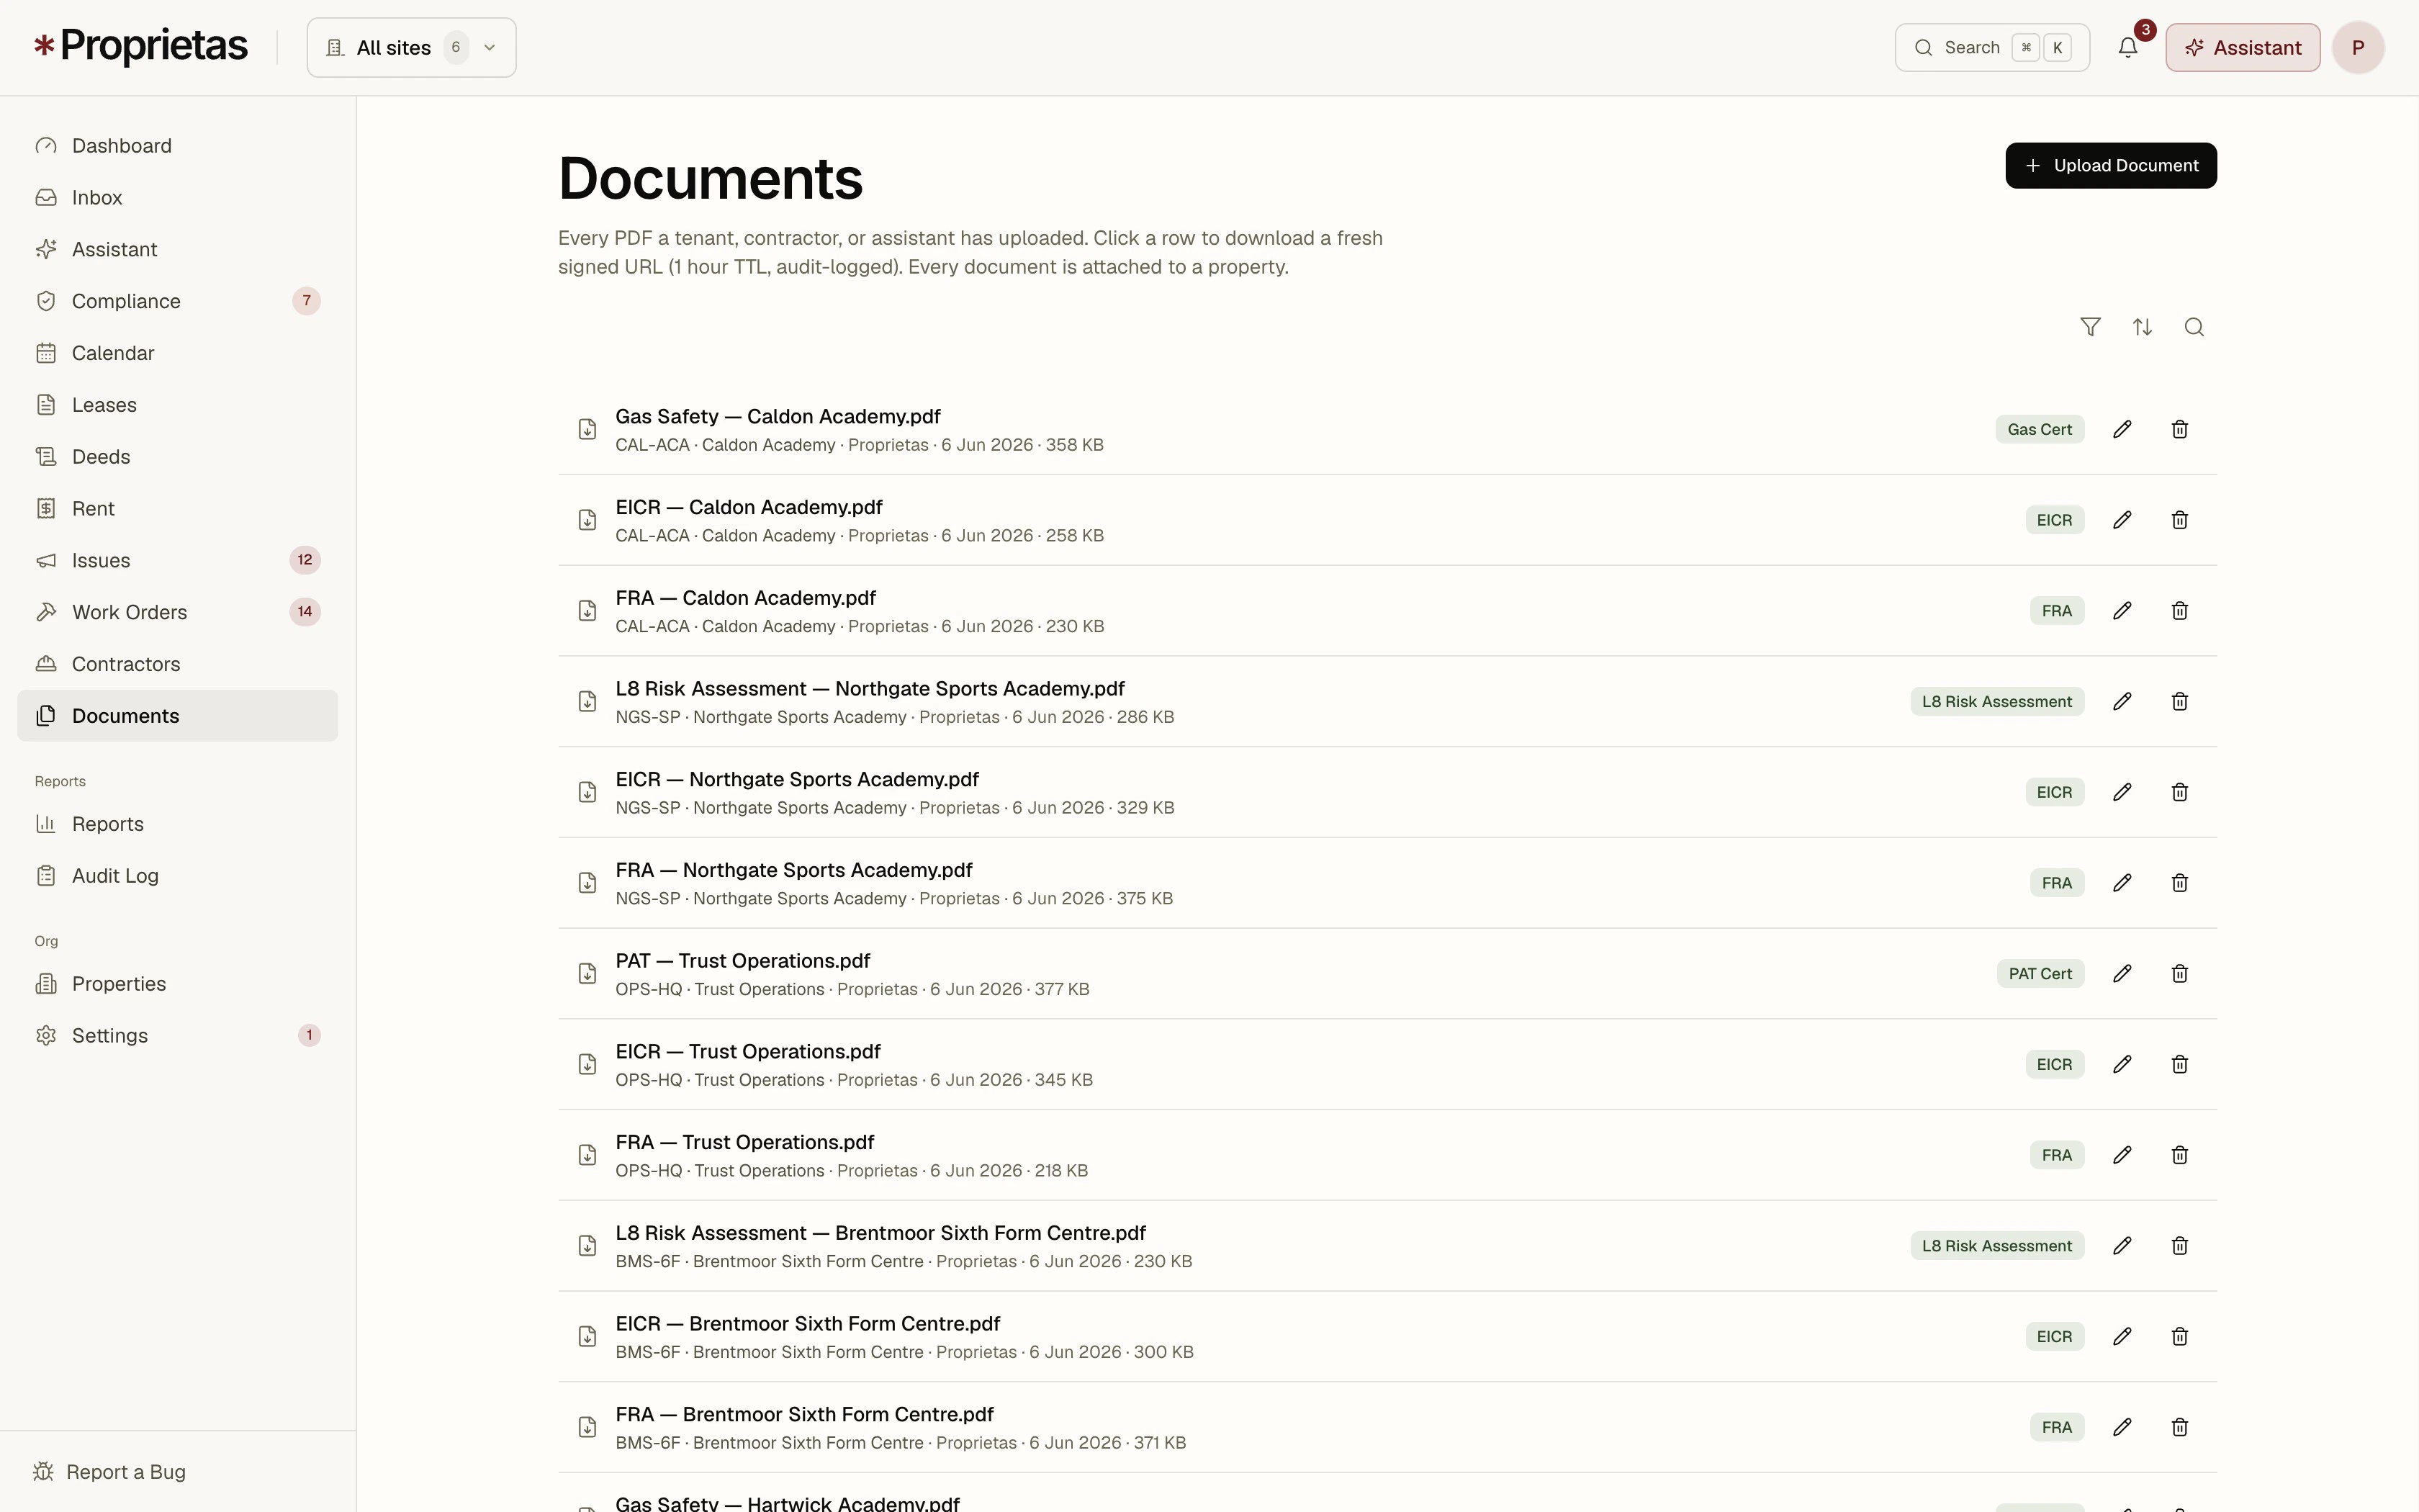This screenshot has width=2419, height=1512.
Task: Open the filter icon above documents list
Action: point(2090,327)
